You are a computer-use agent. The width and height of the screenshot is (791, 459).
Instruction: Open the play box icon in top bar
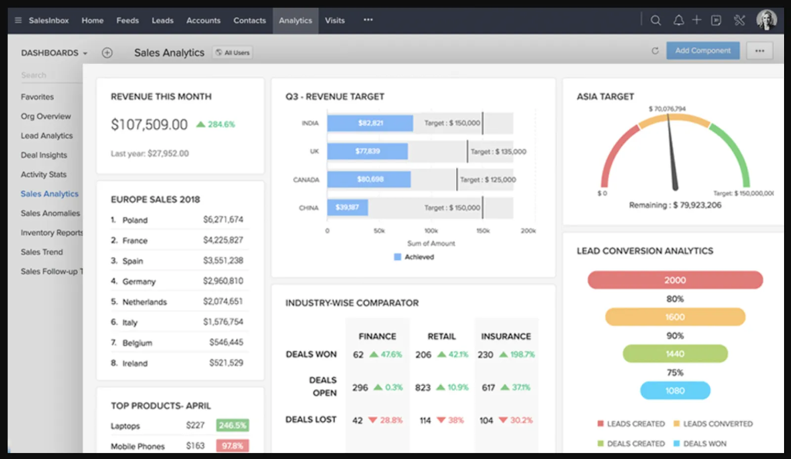tap(716, 20)
